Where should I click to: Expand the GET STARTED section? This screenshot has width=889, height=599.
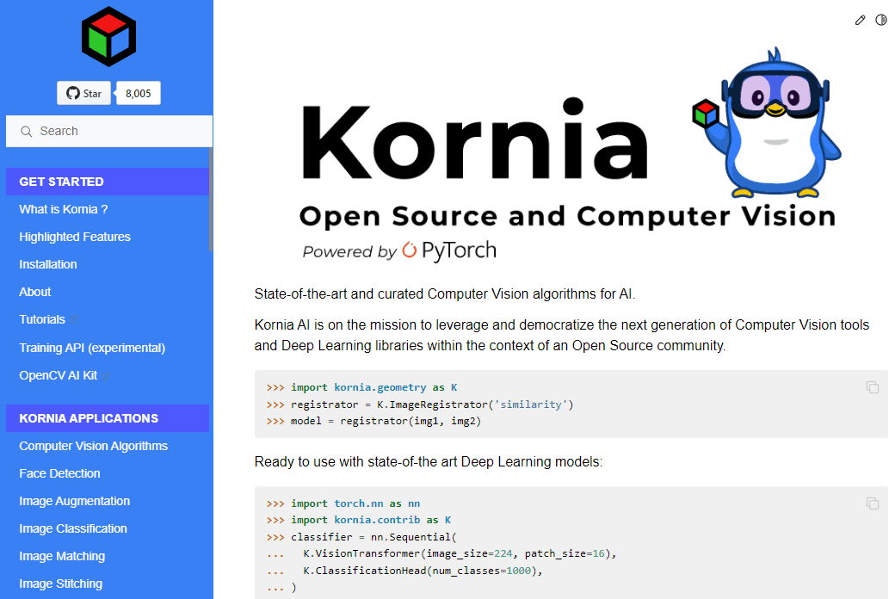[62, 182]
